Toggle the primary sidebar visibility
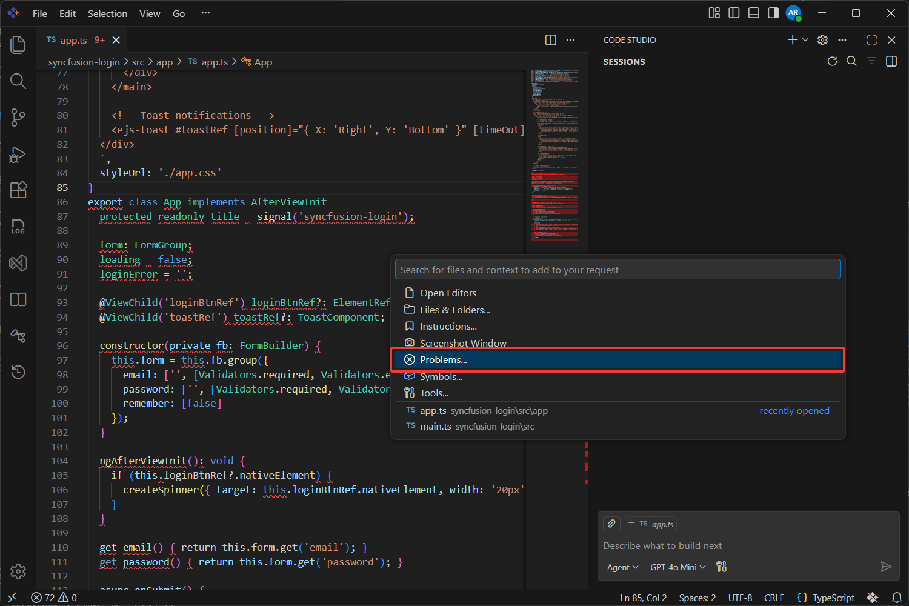The height and width of the screenshot is (606, 909). pyautogui.click(x=734, y=13)
